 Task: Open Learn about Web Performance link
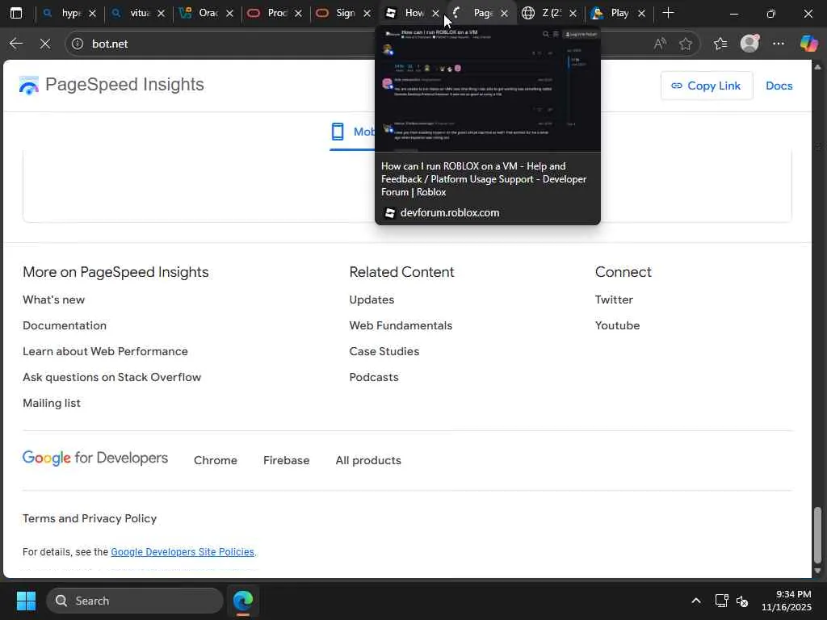click(105, 351)
